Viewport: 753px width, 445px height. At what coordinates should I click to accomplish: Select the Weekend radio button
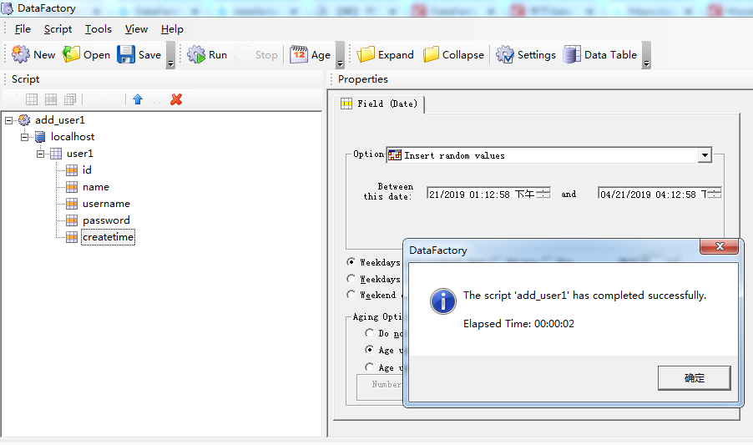351,295
